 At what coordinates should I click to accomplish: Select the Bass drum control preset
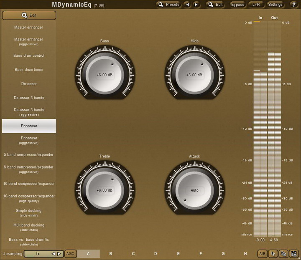29,56
